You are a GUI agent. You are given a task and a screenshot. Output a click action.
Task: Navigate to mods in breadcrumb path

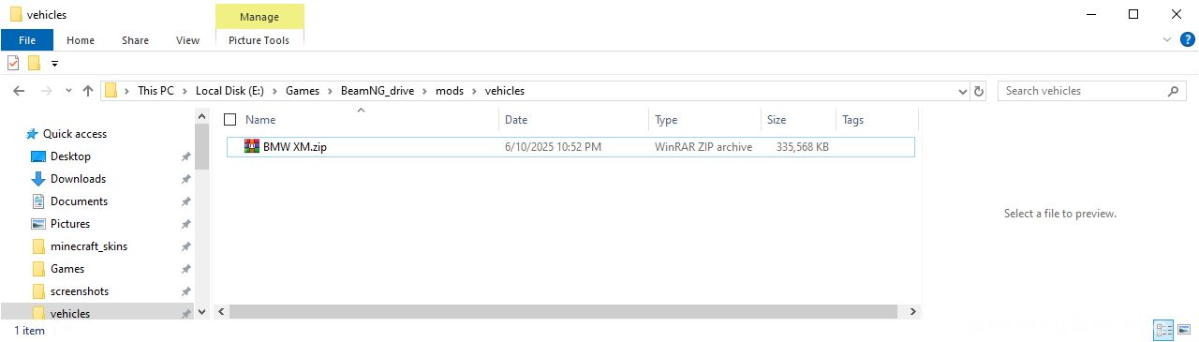pos(450,91)
